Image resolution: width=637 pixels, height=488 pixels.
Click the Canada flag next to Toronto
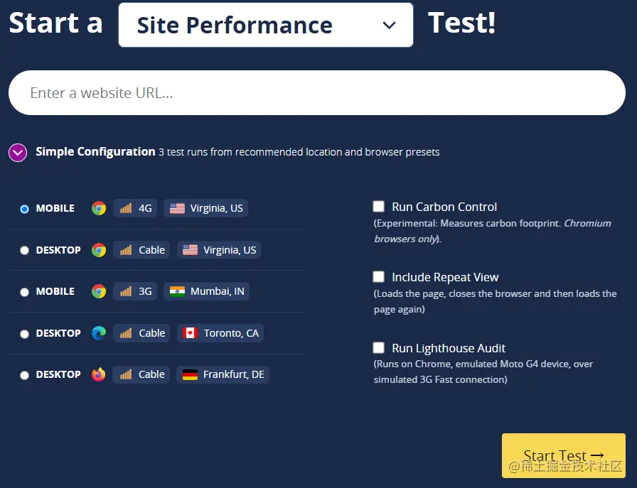190,333
